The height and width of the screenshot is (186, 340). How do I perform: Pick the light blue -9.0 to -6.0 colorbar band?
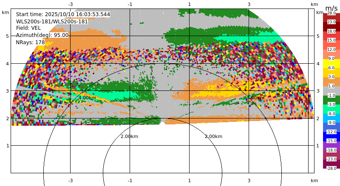tap(331, 118)
